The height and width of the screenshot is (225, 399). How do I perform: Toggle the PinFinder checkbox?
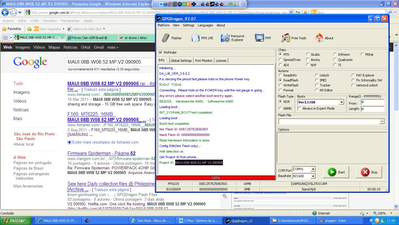click(x=160, y=52)
